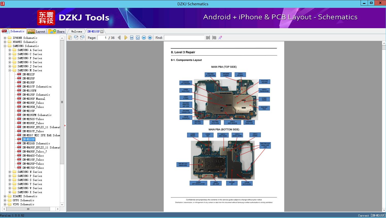386x218 pixels.
Task: Expand the SAMSUNG C Series folder
Action: [10, 54]
